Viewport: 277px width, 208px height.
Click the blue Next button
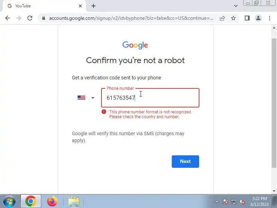click(x=185, y=161)
